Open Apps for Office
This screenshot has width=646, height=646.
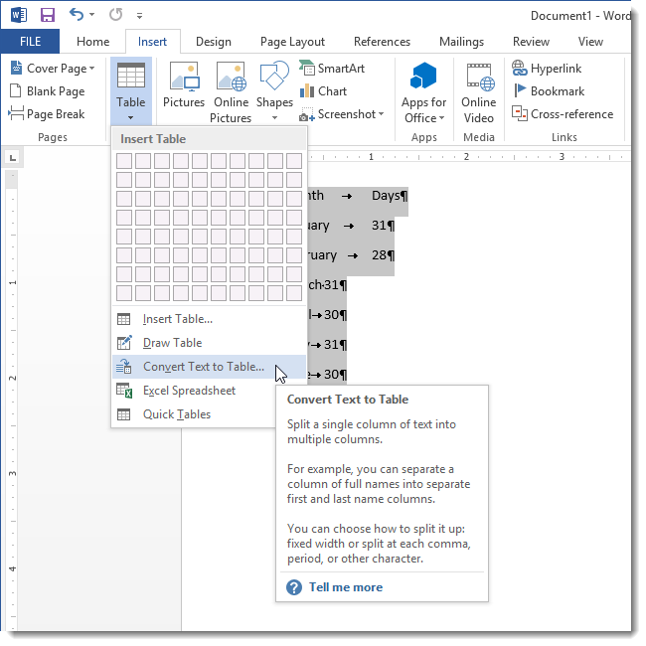point(423,92)
